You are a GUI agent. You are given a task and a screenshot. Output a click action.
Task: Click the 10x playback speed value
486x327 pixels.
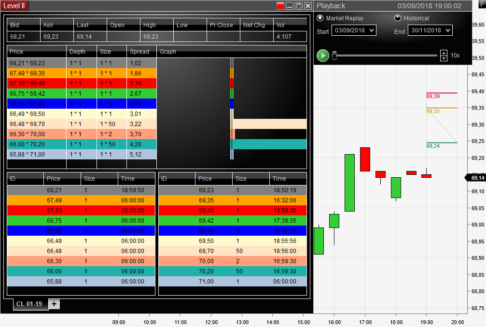[455, 56]
